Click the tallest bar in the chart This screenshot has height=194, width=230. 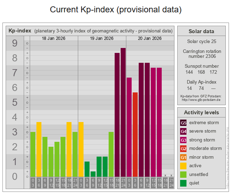(123, 112)
